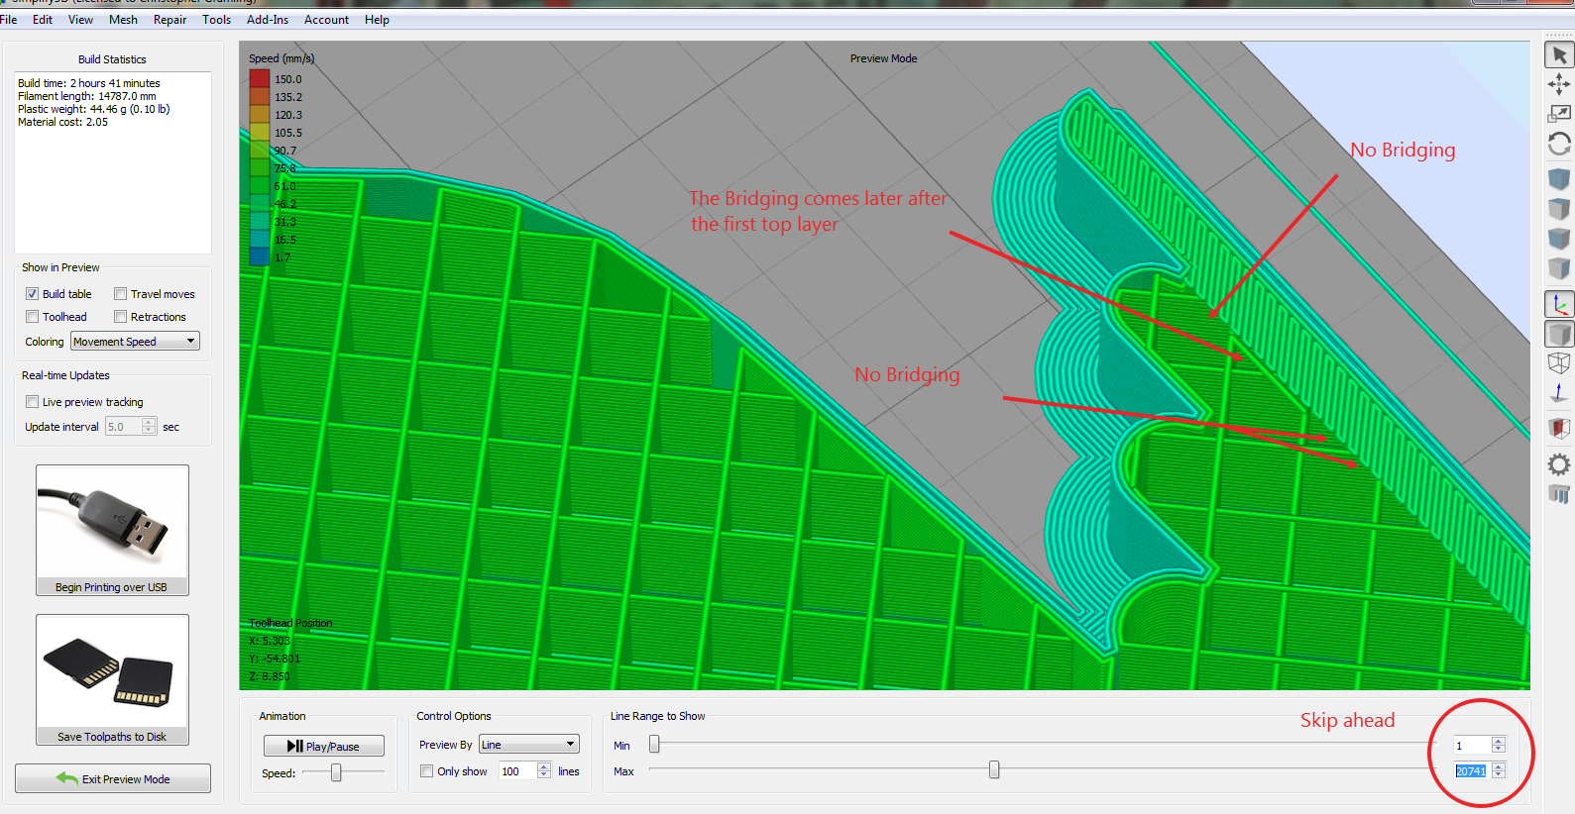Decrease the Max line value
Image resolution: width=1575 pixels, height=814 pixels.
point(1499,774)
